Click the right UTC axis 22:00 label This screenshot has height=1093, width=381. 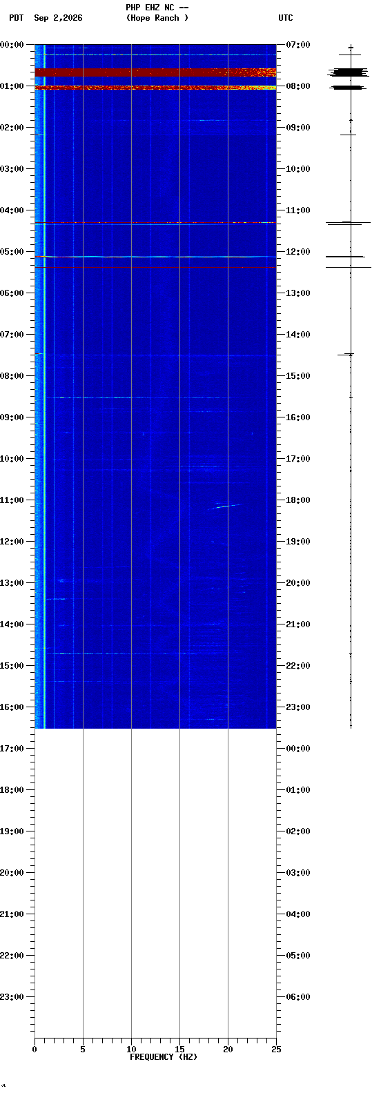297,666
